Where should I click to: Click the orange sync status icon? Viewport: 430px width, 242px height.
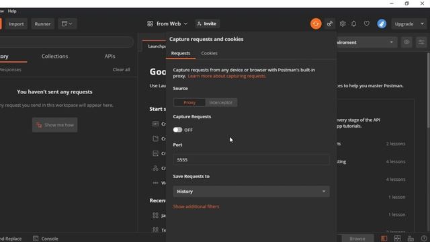point(316,24)
